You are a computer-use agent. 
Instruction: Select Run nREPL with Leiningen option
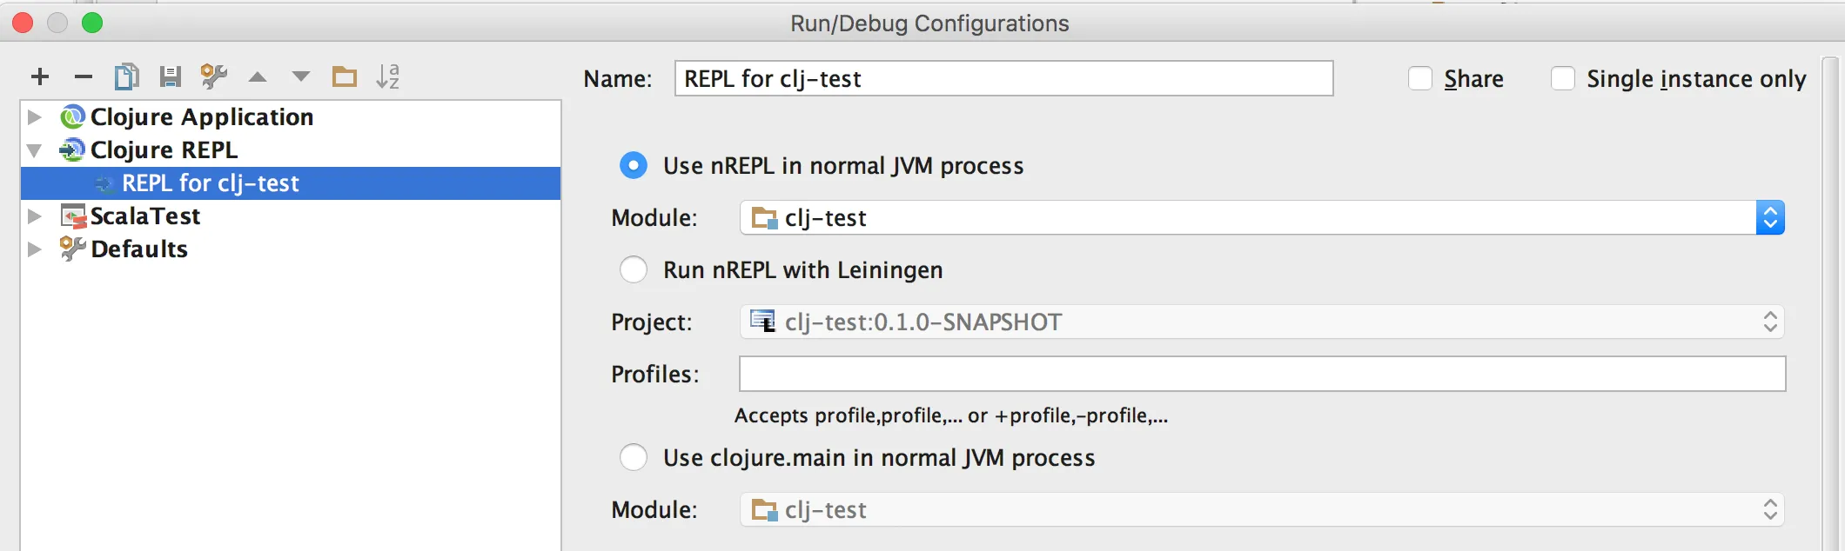click(634, 270)
